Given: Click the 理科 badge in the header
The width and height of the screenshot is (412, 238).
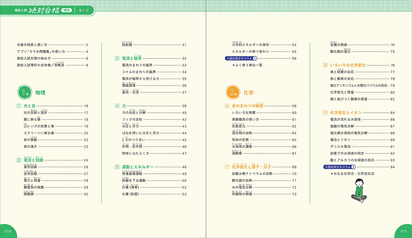Looking at the screenshot, I should tap(66, 10).
